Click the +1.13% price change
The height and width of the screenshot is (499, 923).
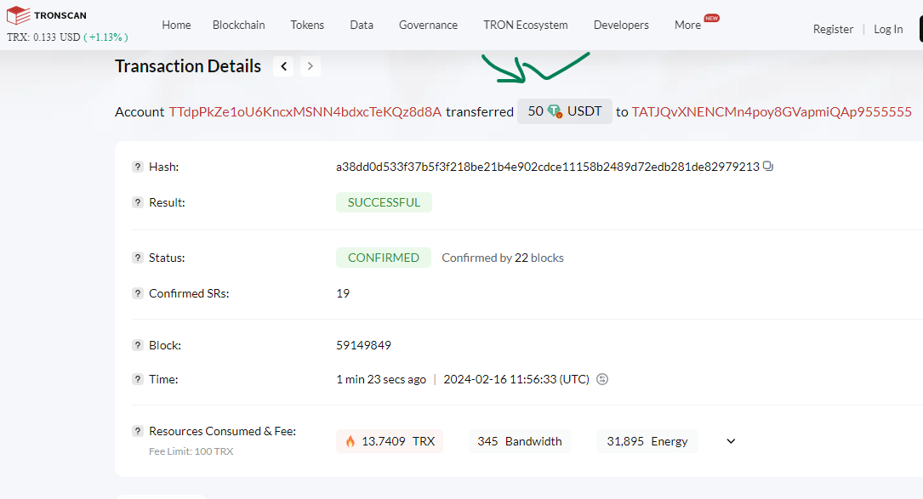click(x=106, y=37)
